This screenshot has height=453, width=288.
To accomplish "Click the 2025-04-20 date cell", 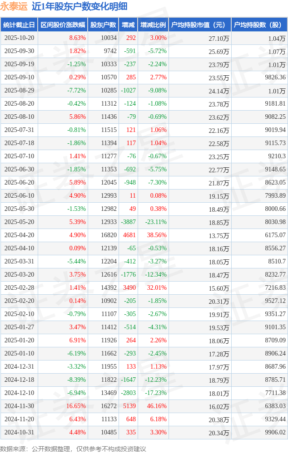I will click(x=19, y=235).
